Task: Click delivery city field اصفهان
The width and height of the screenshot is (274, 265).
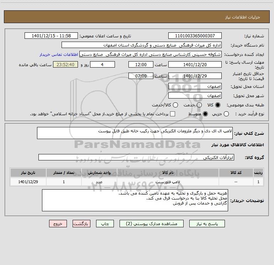Action: [x=195, y=95]
